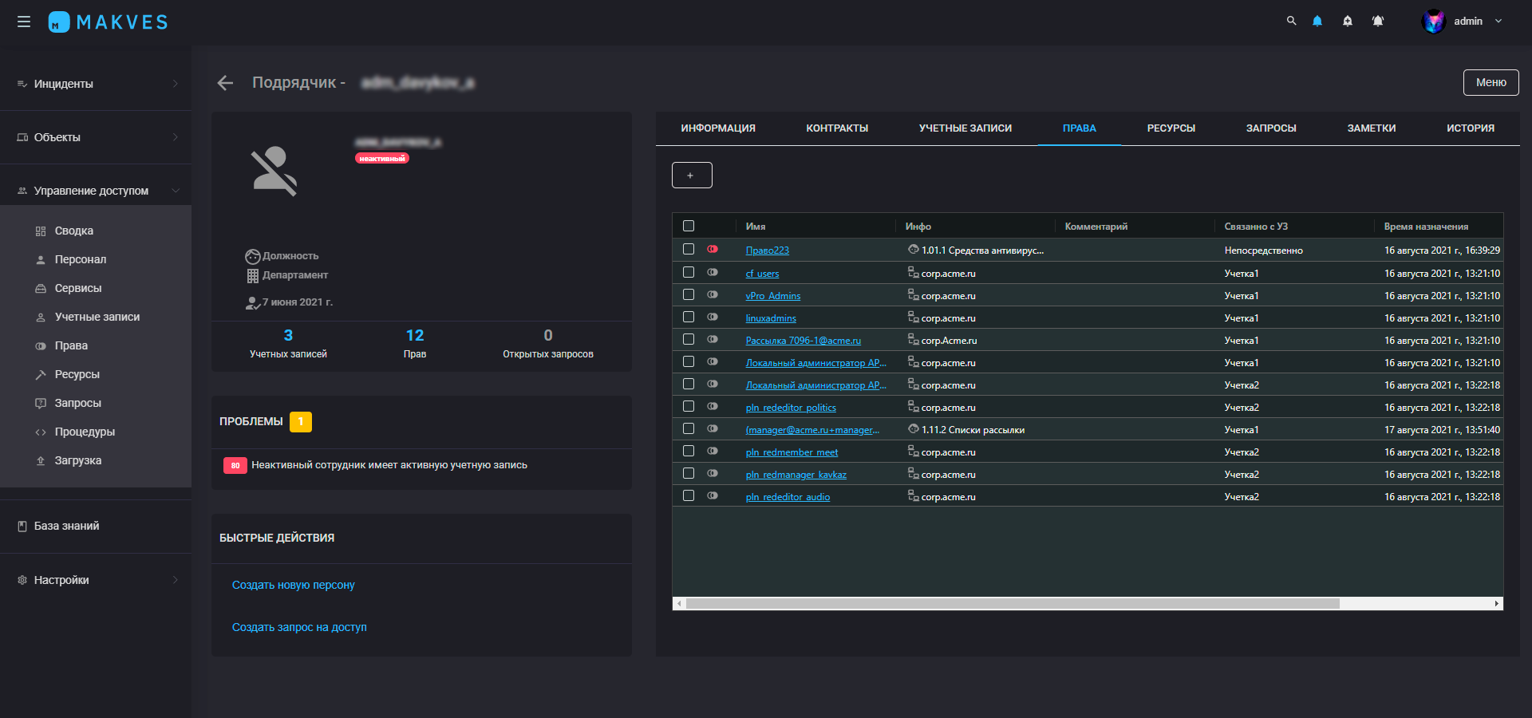Click the ringing alarm bell icon
Screen dimensions: 1532x718
click(1378, 22)
